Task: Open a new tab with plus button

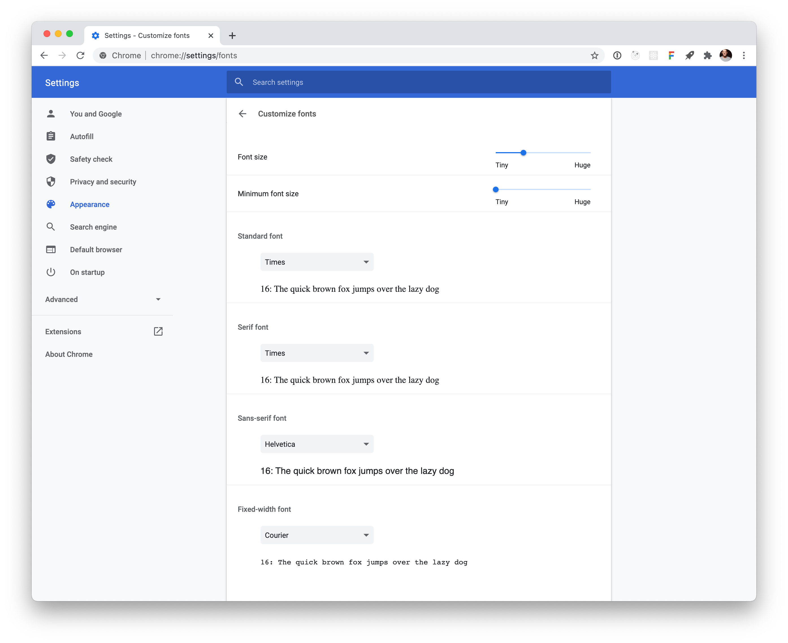Action: pyautogui.click(x=232, y=36)
